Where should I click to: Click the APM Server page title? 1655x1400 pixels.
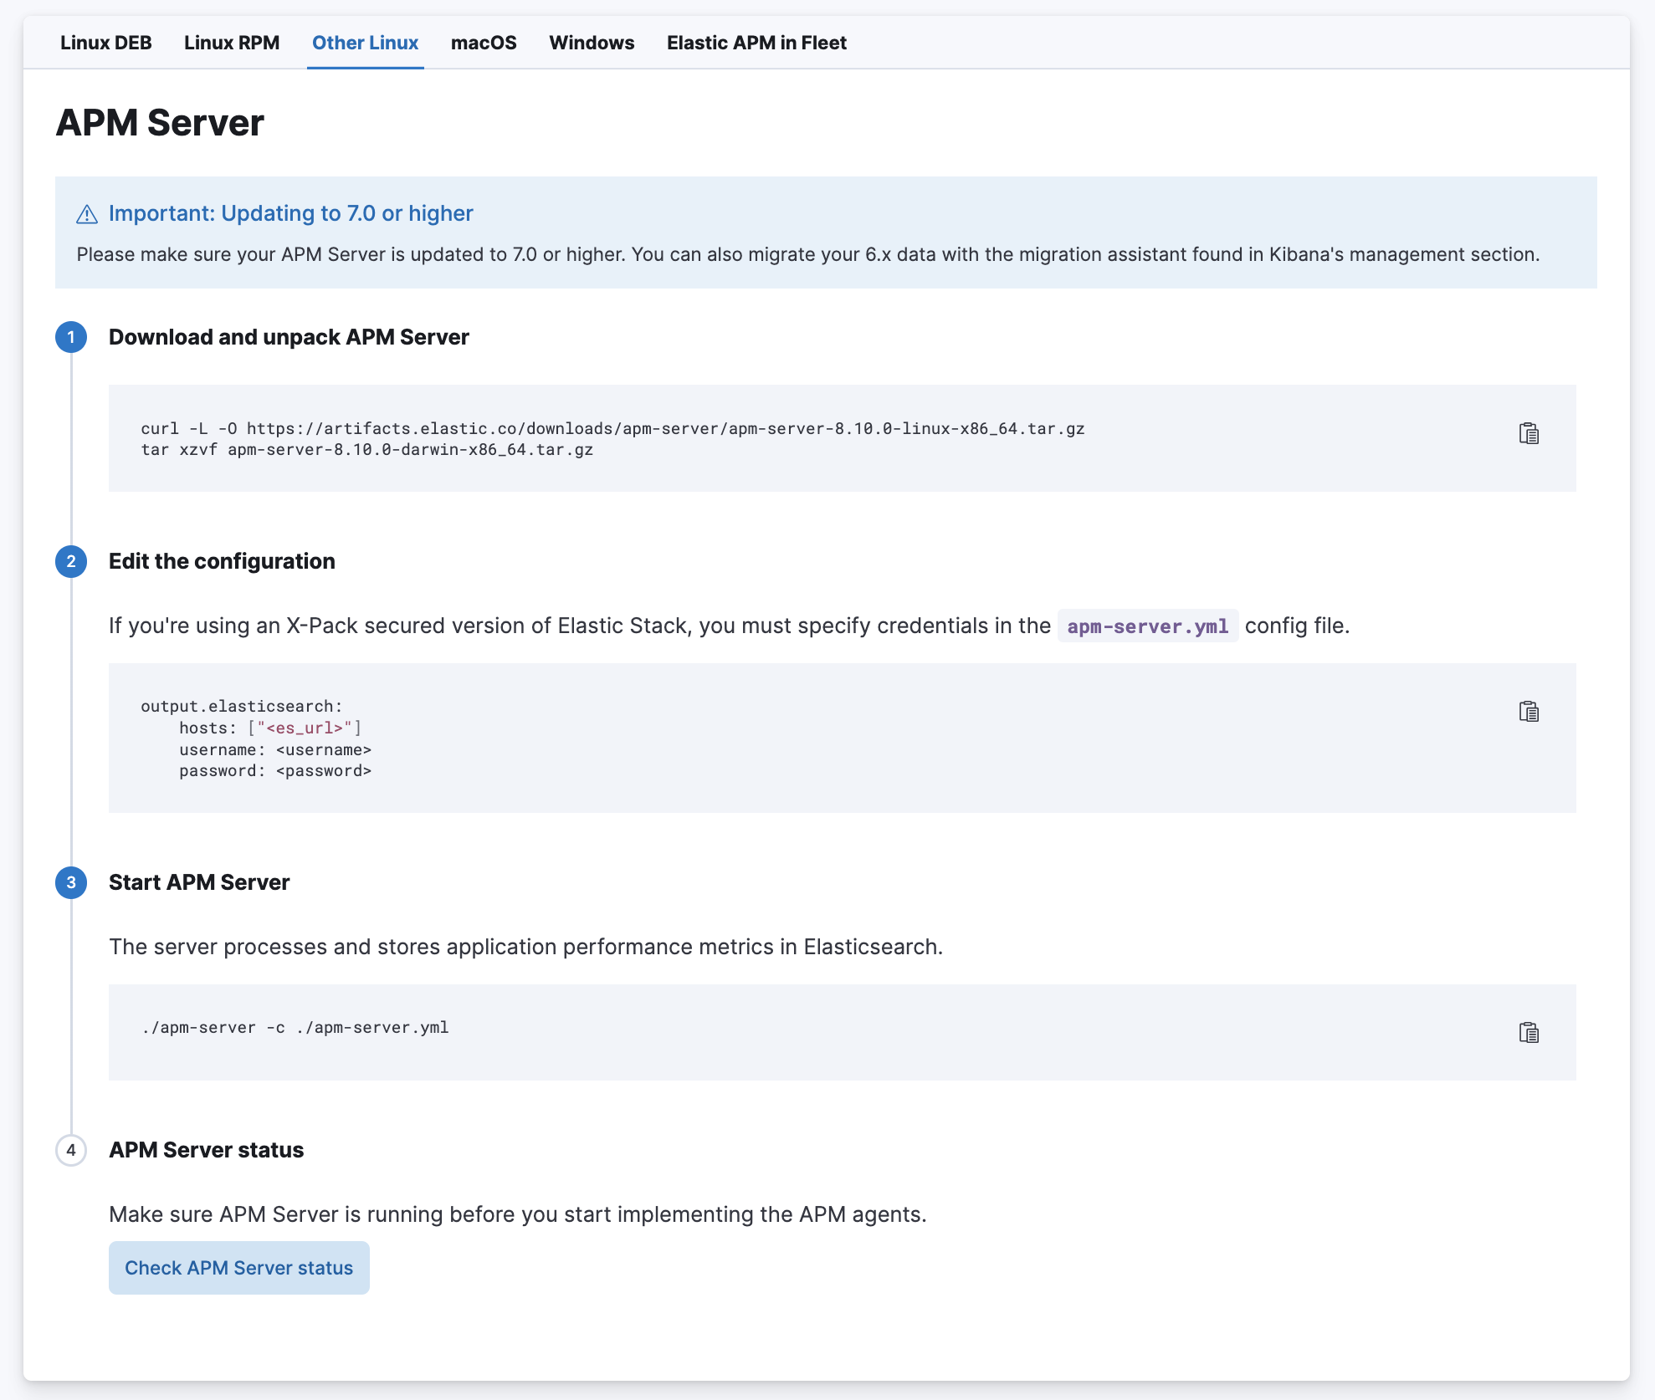pyautogui.click(x=160, y=123)
